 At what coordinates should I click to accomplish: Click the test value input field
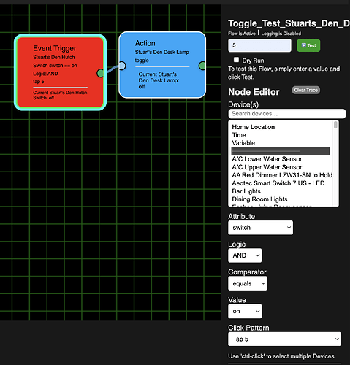[259, 45]
